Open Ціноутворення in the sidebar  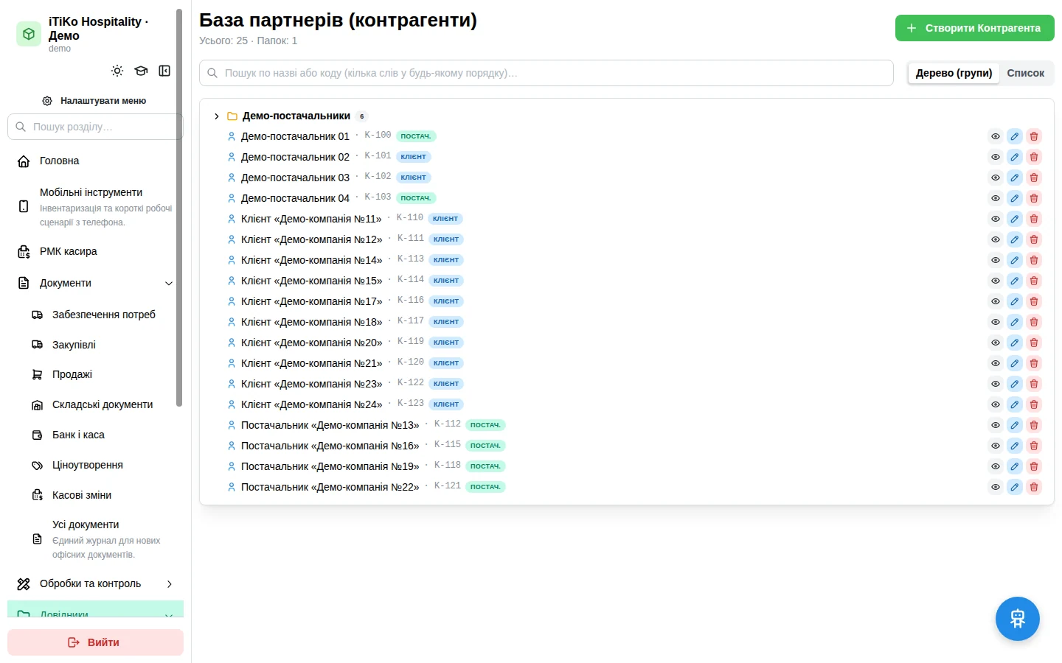coord(102,465)
